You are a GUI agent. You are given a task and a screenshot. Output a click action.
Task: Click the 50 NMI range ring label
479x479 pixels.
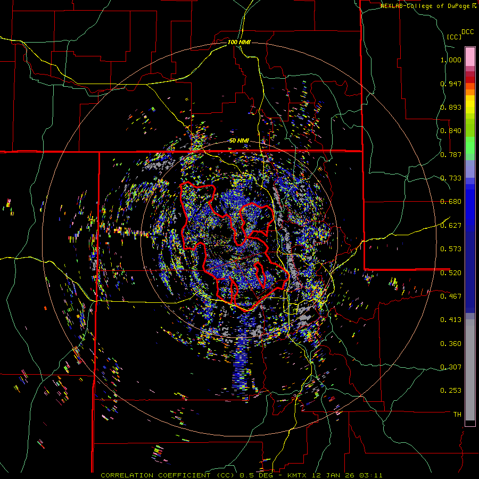click(239, 141)
